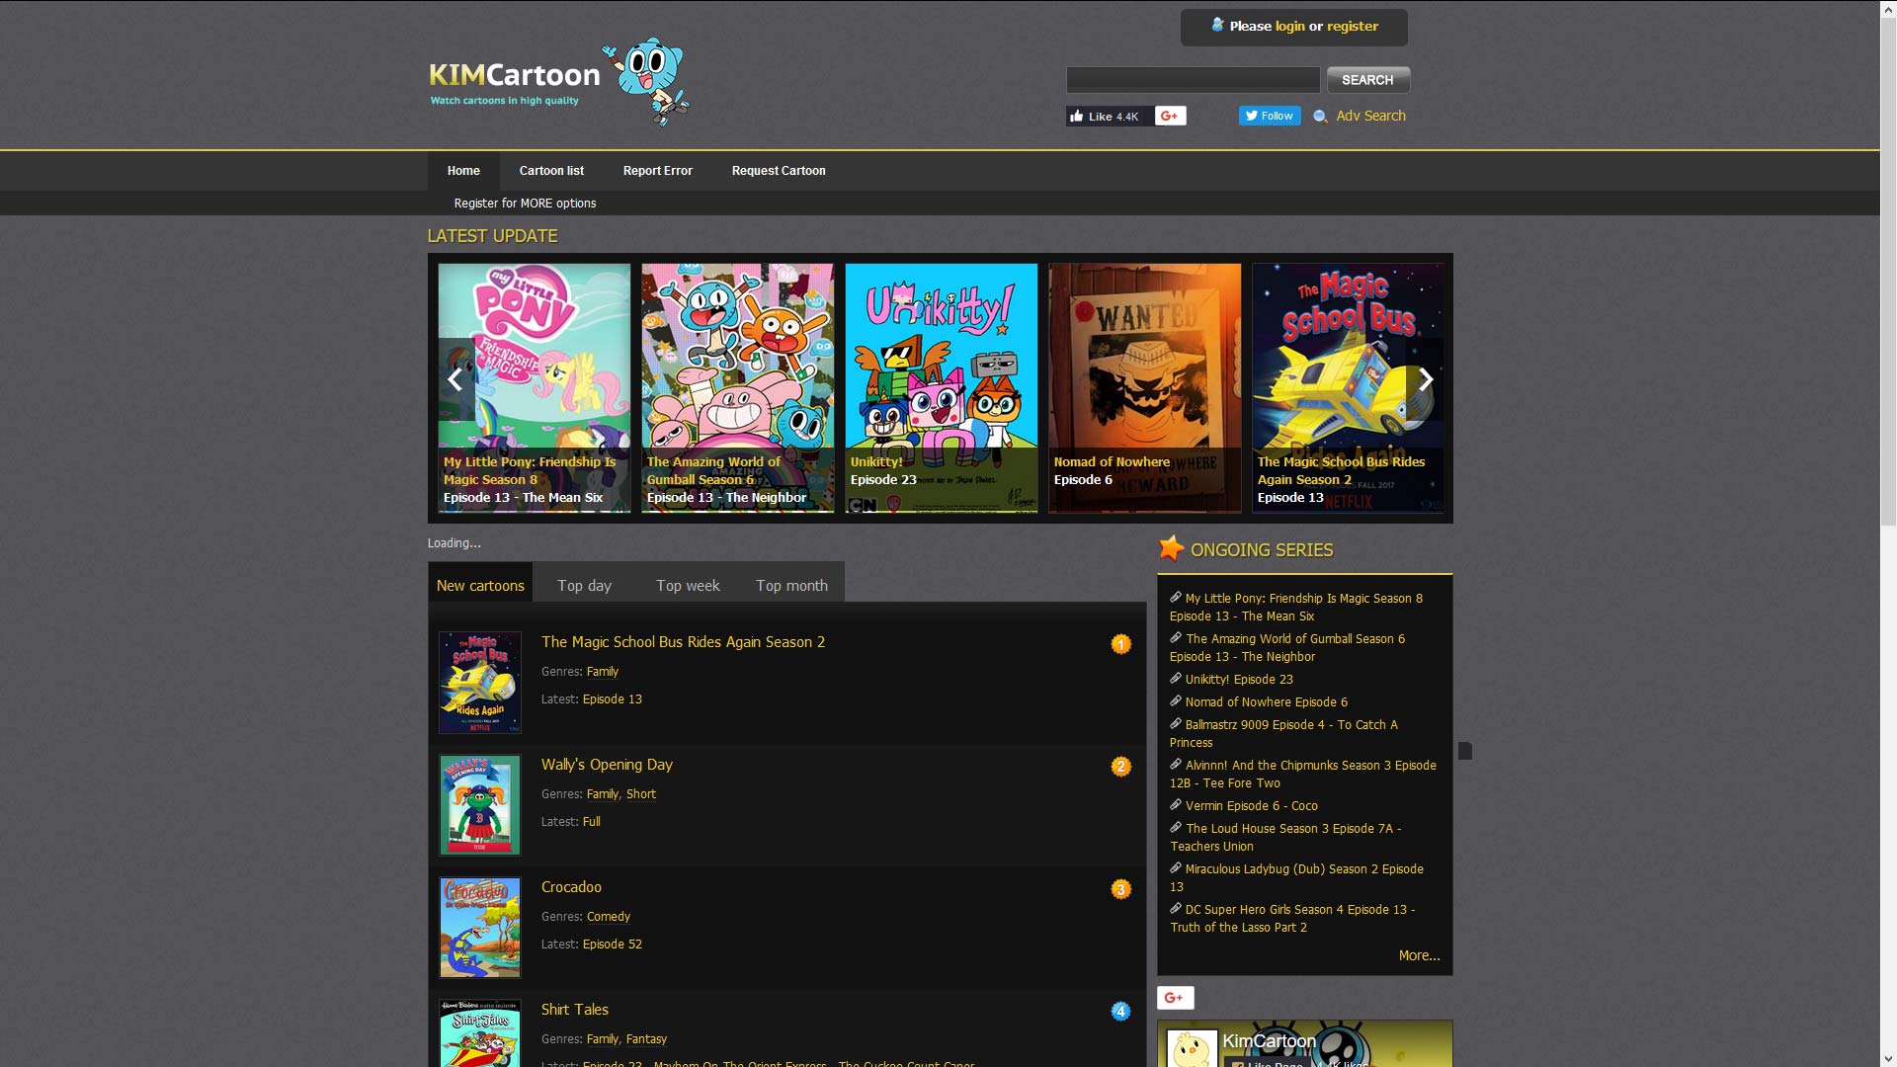
Task: Open Adv Search via the magnifier icon
Action: [1320, 117]
